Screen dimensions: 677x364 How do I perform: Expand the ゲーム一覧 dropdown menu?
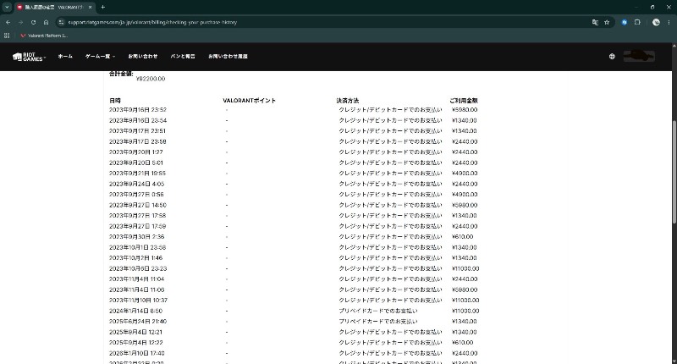coord(100,56)
